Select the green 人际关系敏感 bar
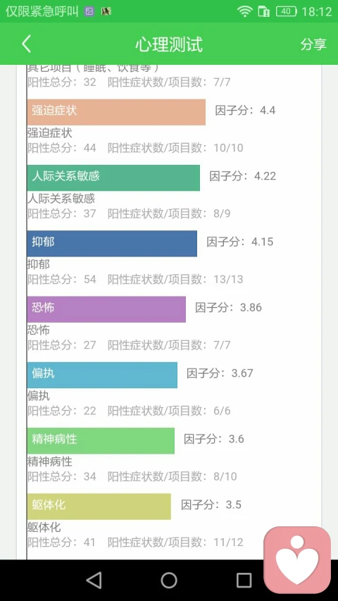 click(x=113, y=178)
